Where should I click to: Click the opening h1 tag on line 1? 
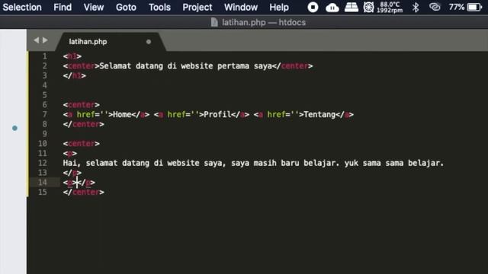[72, 56]
